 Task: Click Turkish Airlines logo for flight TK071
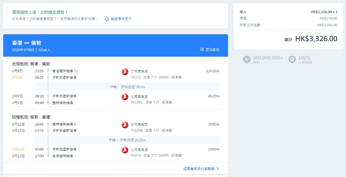pos(125,72)
